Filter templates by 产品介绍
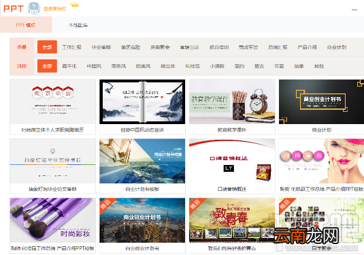The height and width of the screenshot is (255, 364). click(x=307, y=47)
